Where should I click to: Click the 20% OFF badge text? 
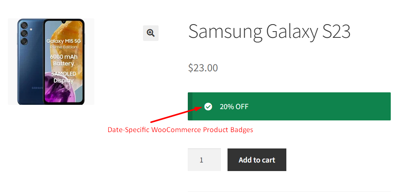tap(234, 106)
